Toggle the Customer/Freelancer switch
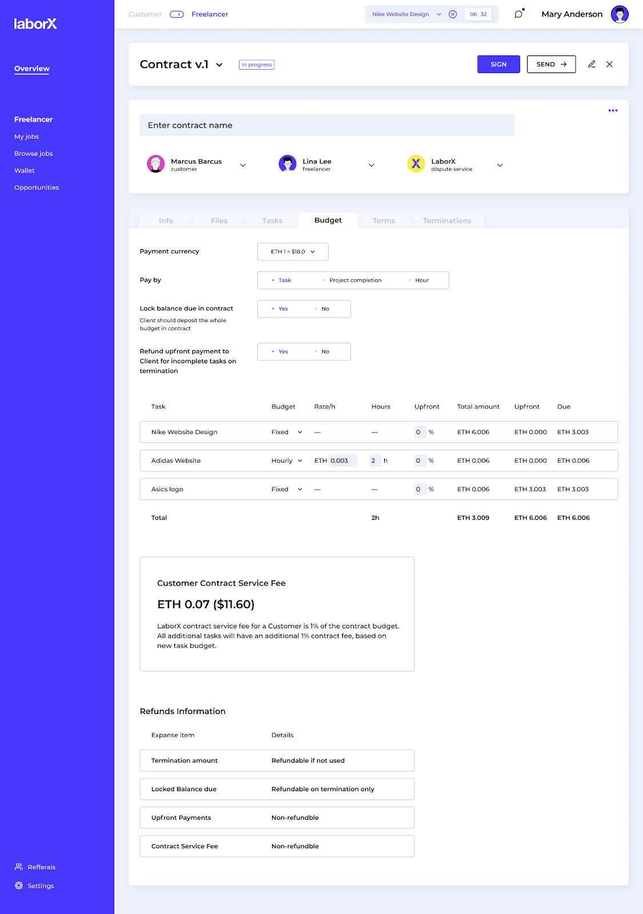The width and height of the screenshot is (643, 914). (177, 14)
